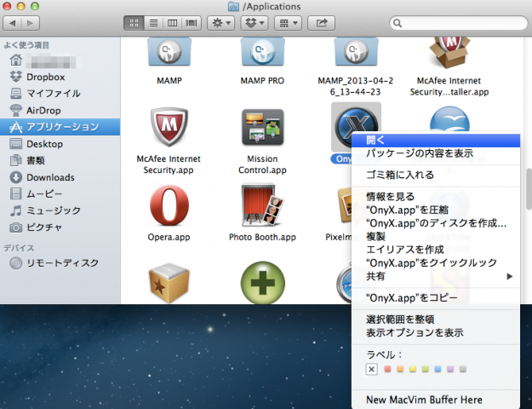
Task: Switch to column view mode
Action: 173,23
